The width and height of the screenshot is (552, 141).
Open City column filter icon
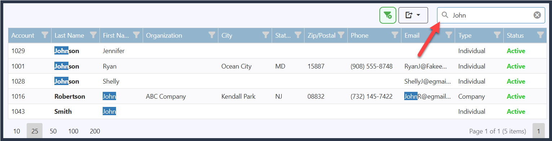pyautogui.click(x=266, y=35)
